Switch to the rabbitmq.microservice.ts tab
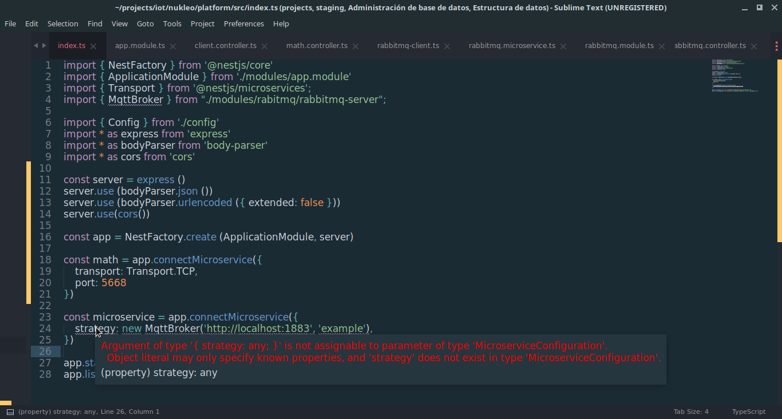The image size is (782, 419). click(512, 46)
